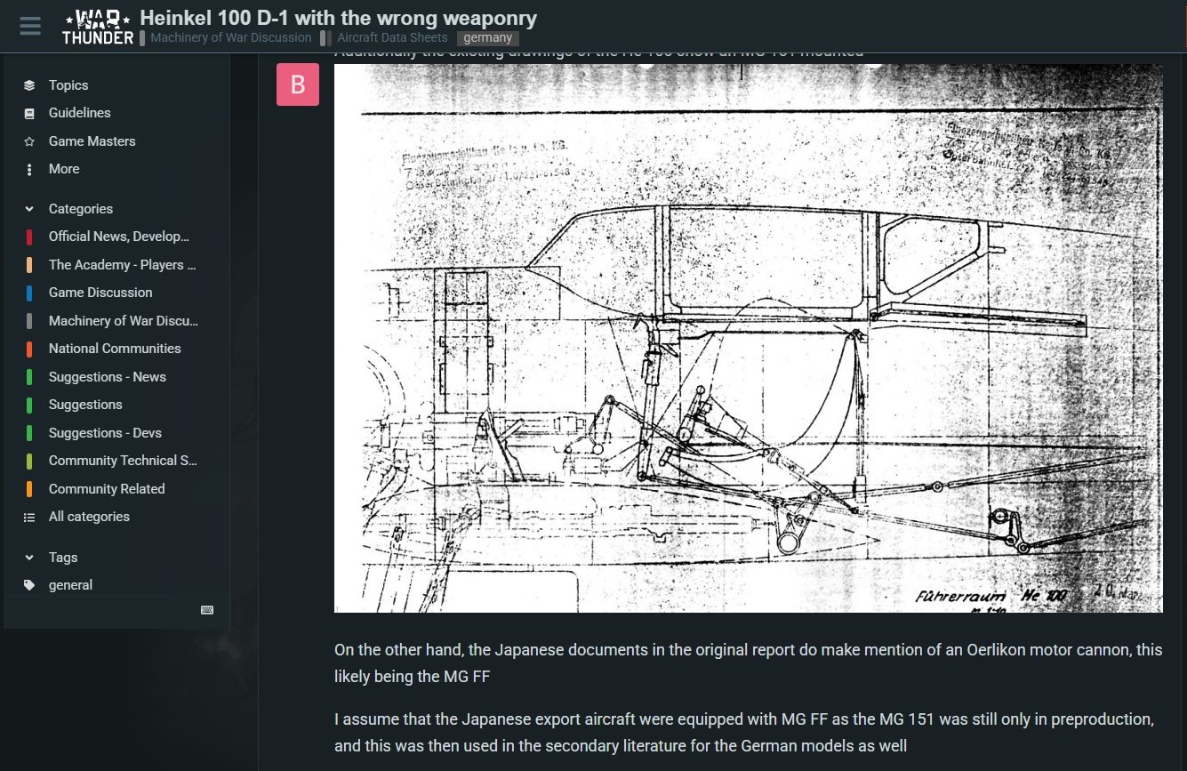Open the He 100 cockpit drawing image
1187x771 pixels.
click(748, 338)
